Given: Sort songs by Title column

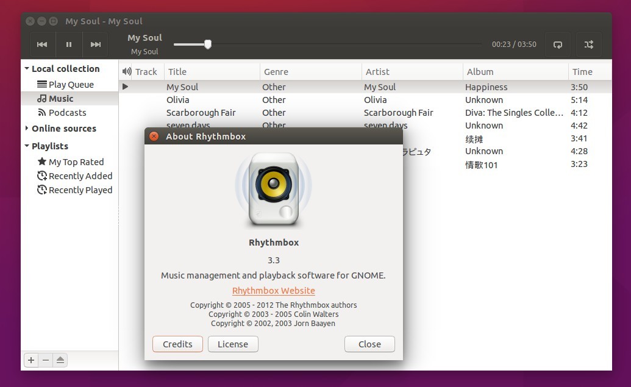Looking at the screenshot, I should pyautogui.click(x=212, y=71).
